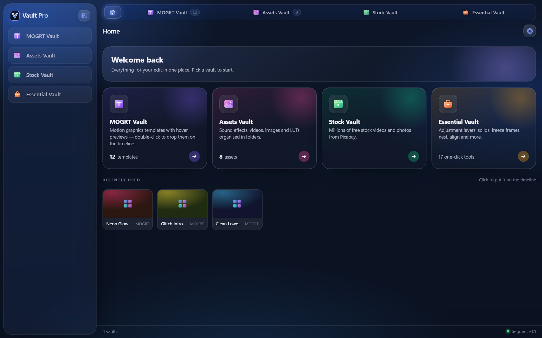Image resolution: width=542 pixels, height=338 pixels.
Task: Click the '17 one-click tools' text
Action: 456,157
